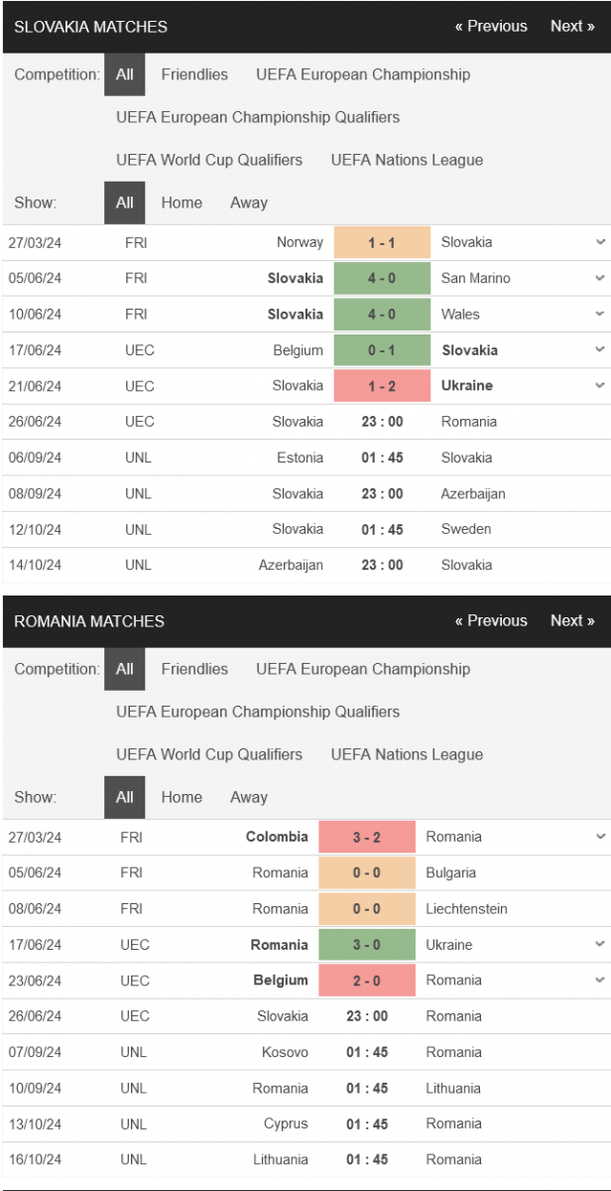
Task: Filter Slovakia matches by UEFA Nations League
Action: pos(408,160)
